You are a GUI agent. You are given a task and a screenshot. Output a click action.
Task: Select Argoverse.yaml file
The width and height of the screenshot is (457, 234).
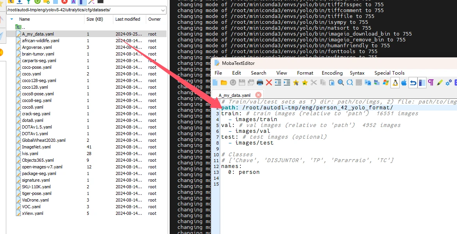[37, 48]
